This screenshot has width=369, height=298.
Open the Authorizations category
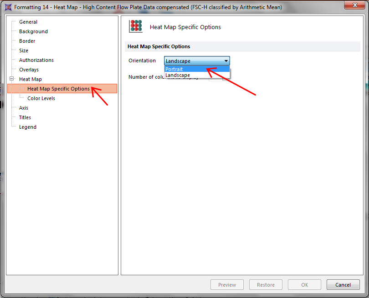tap(36, 60)
